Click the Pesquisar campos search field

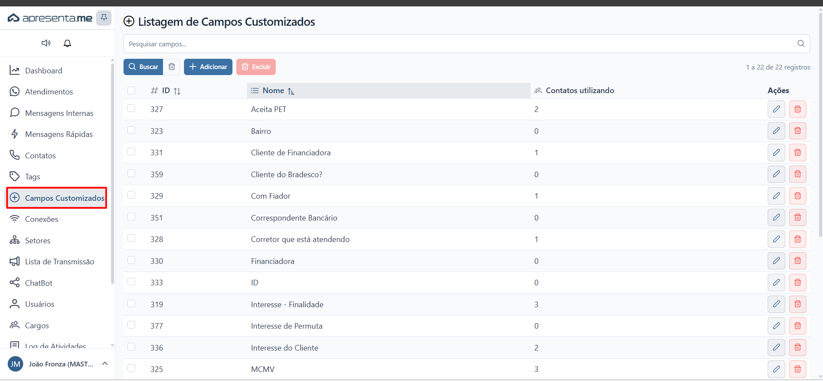[459, 44]
